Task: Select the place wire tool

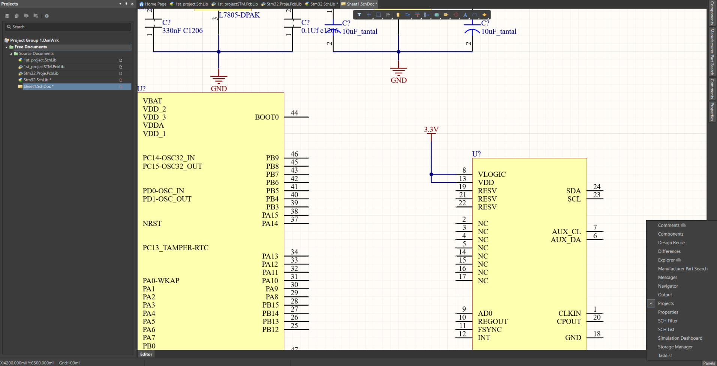Action: click(407, 15)
